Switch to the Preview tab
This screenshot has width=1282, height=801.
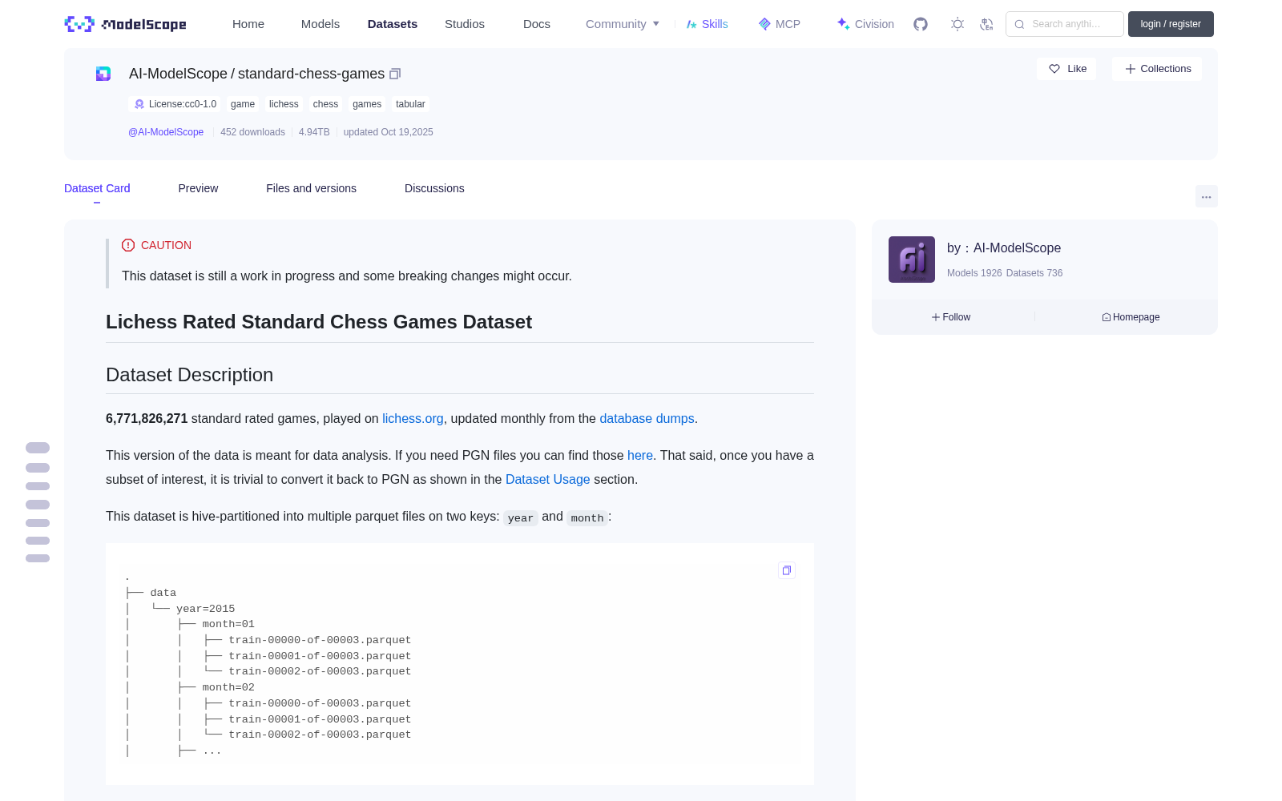click(198, 188)
